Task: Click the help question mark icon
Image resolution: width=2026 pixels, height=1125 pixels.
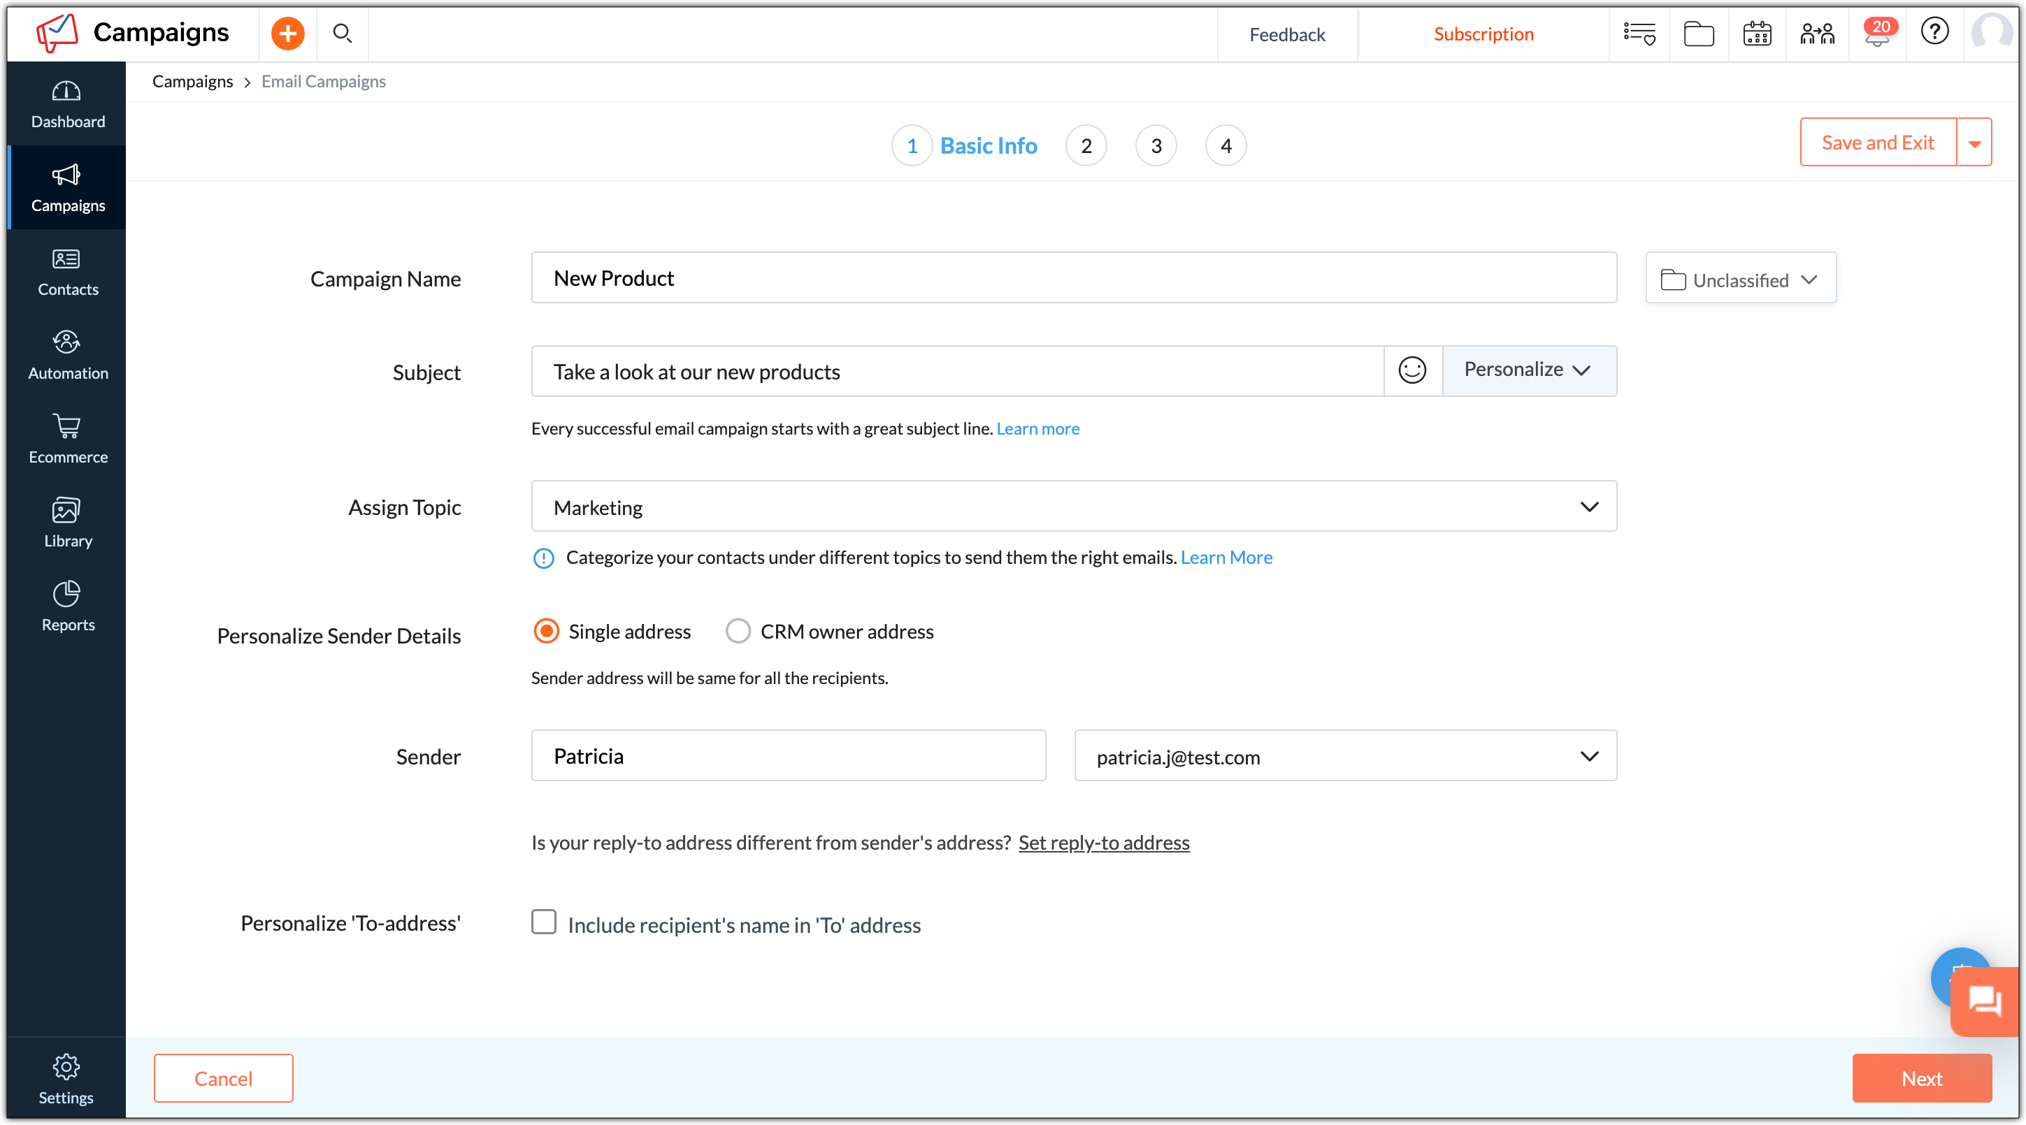Action: [x=1935, y=32]
